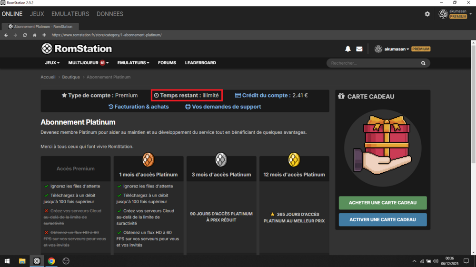Click the search magnifier icon
476x267 pixels.
click(x=423, y=63)
